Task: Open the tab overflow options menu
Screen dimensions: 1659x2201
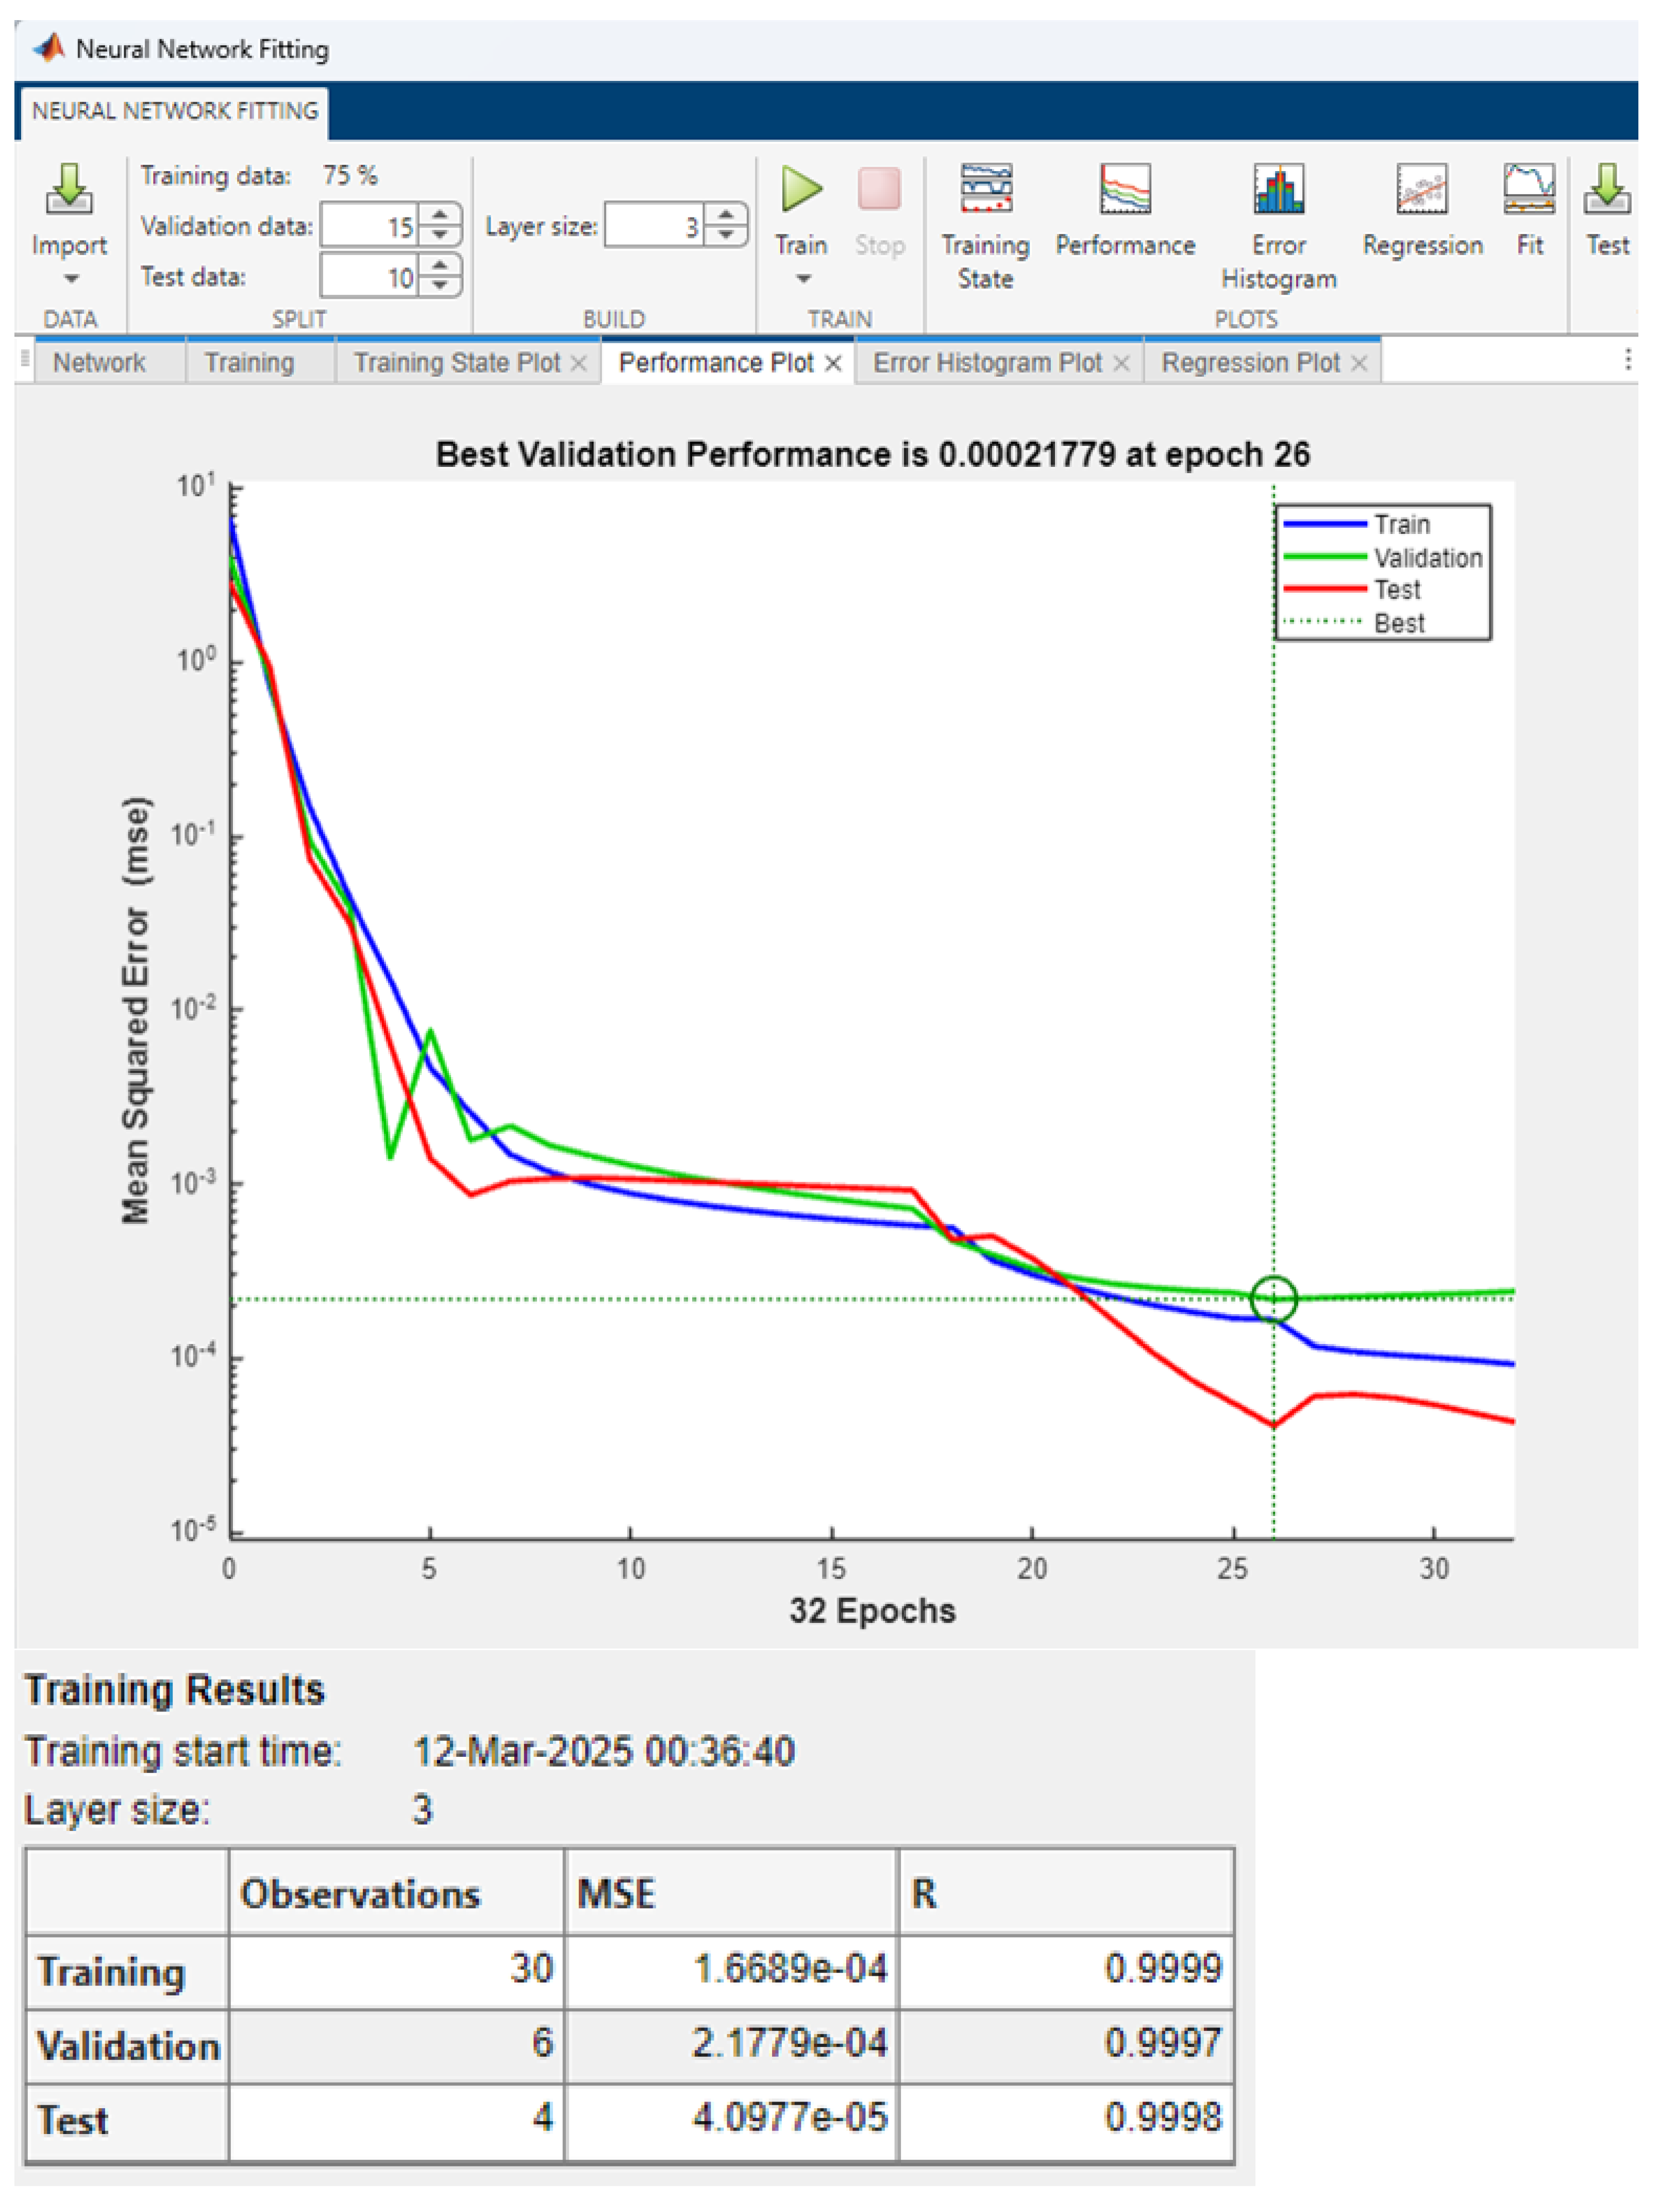Action: [x=1627, y=360]
